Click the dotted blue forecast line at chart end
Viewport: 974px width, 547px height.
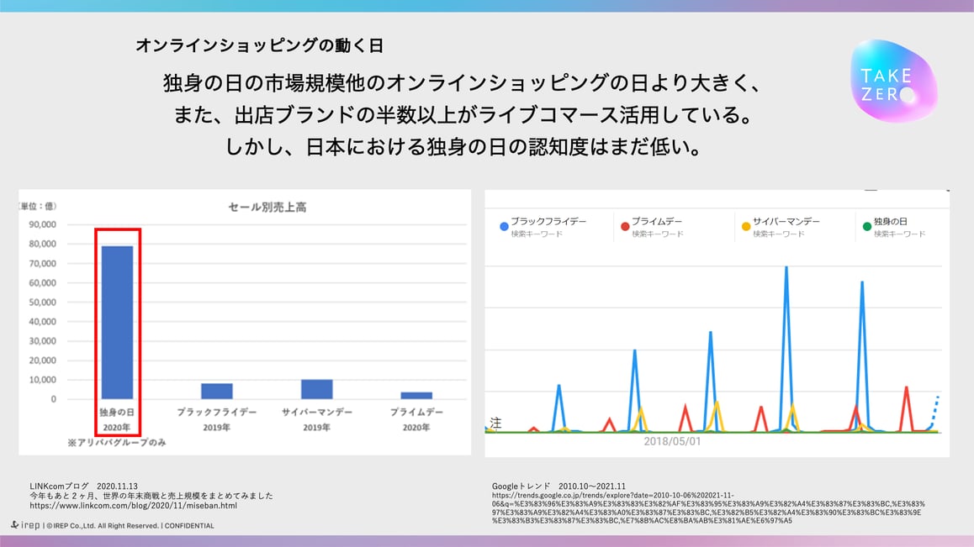pyautogui.click(x=934, y=412)
